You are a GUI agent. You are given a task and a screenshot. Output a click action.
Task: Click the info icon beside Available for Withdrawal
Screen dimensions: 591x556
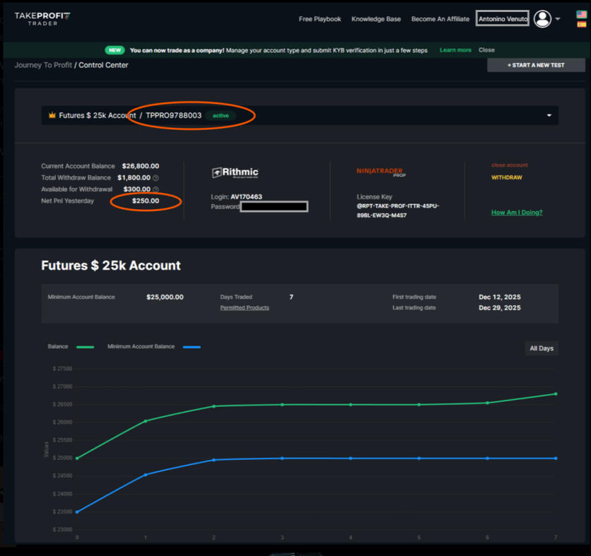156,189
